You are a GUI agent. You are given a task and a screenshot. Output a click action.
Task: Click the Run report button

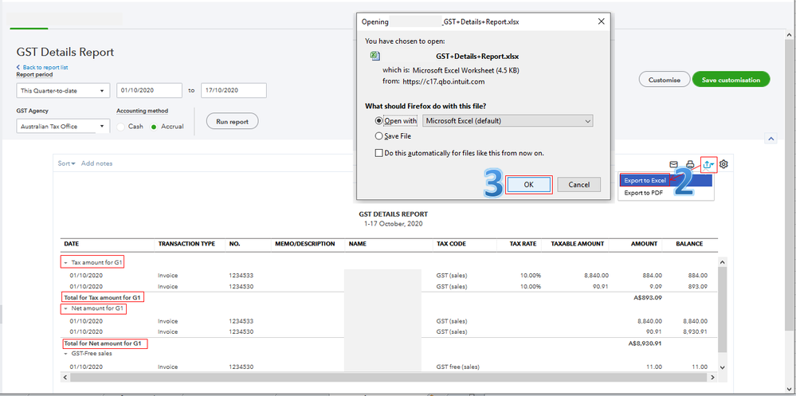point(233,121)
